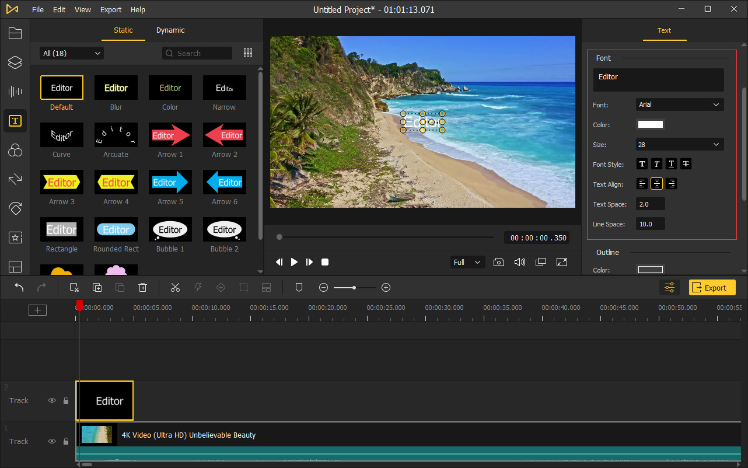Viewport: 748px width, 468px height.
Task: Open the Filters panel icon
Action: (x=15, y=150)
